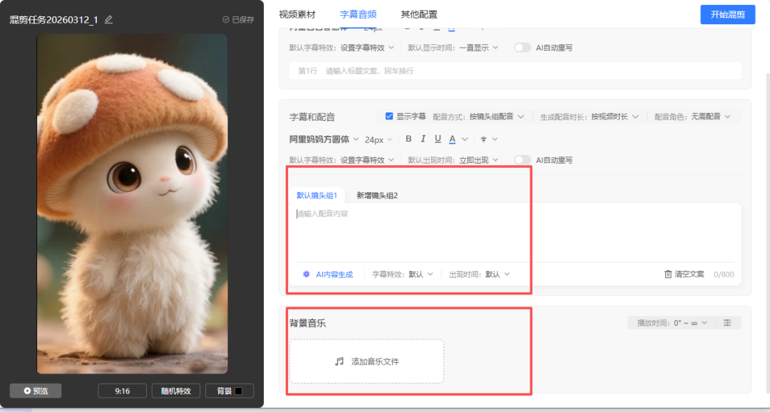Image resolution: width=770 pixels, height=412 pixels.
Task: Open the subtitle font color picker
Action: pos(453,139)
